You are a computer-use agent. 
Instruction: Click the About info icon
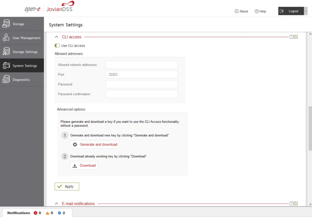tap(237, 11)
